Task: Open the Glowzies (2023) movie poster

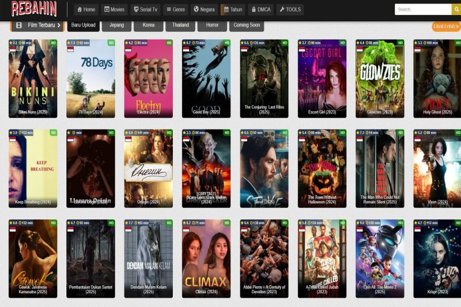Action: [x=380, y=78]
